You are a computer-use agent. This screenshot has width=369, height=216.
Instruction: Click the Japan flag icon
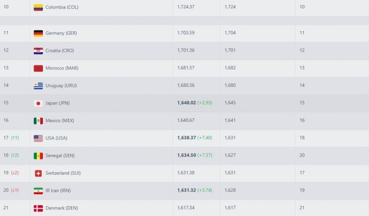click(x=38, y=103)
